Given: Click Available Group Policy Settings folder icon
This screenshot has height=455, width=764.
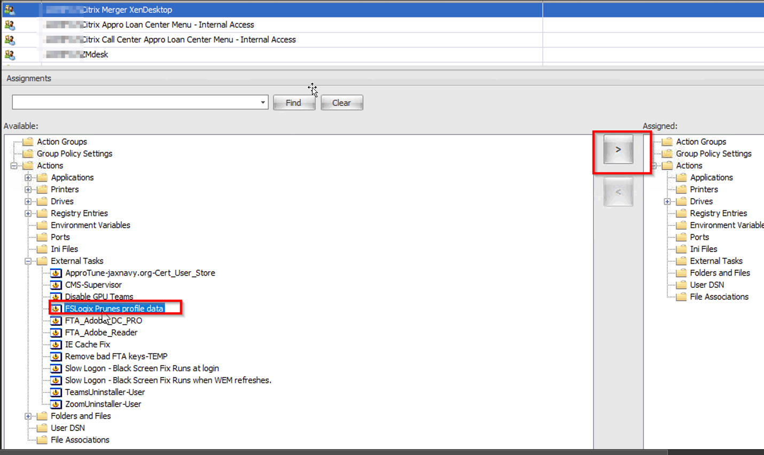Looking at the screenshot, I should [28, 153].
